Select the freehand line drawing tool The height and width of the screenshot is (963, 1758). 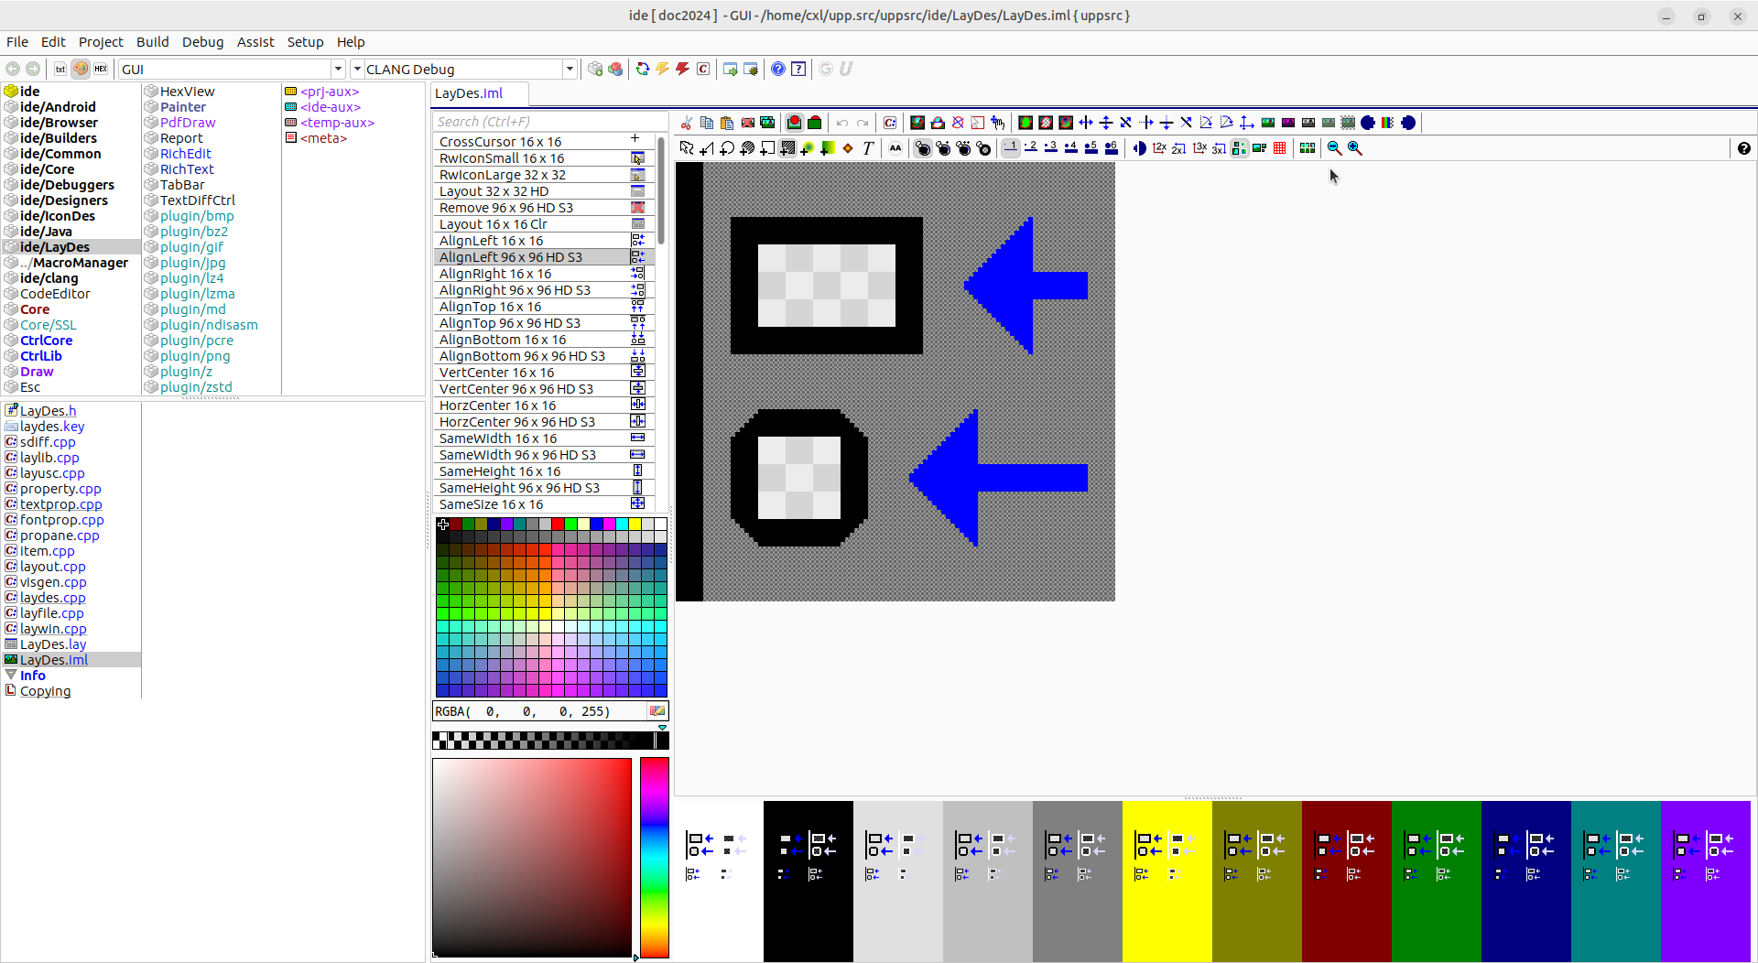[707, 148]
